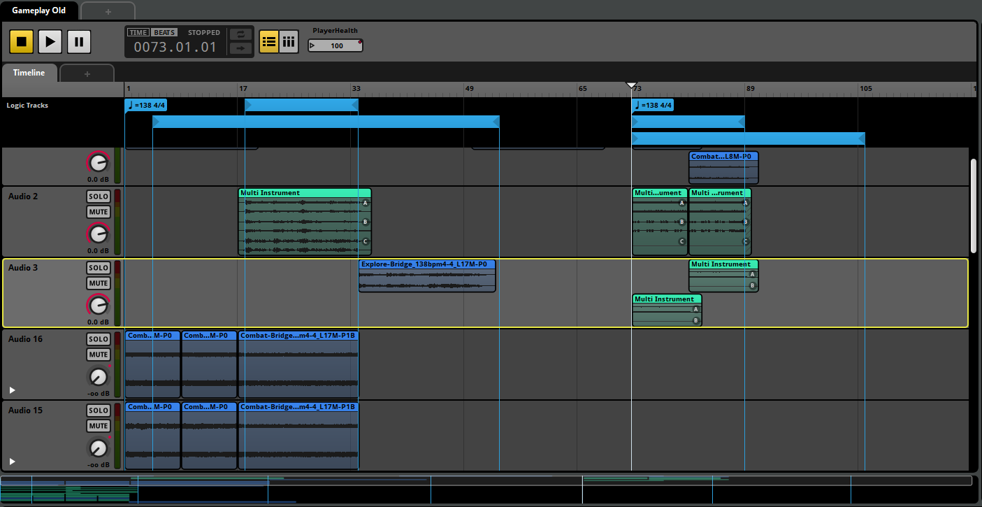982x507 pixels.
Task: Expand Audio 16 track disclosure triangle
Action: click(x=12, y=390)
